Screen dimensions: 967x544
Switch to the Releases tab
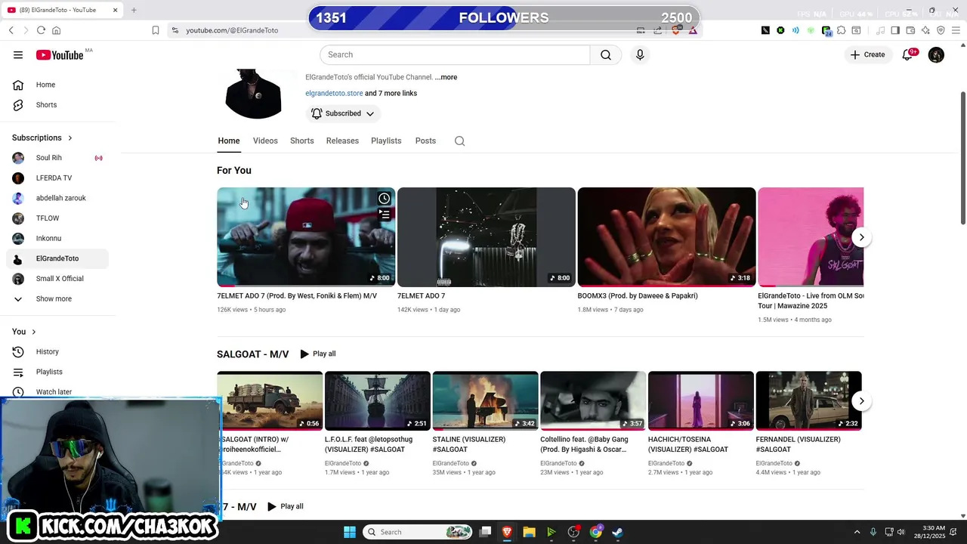[x=342, y=141]
